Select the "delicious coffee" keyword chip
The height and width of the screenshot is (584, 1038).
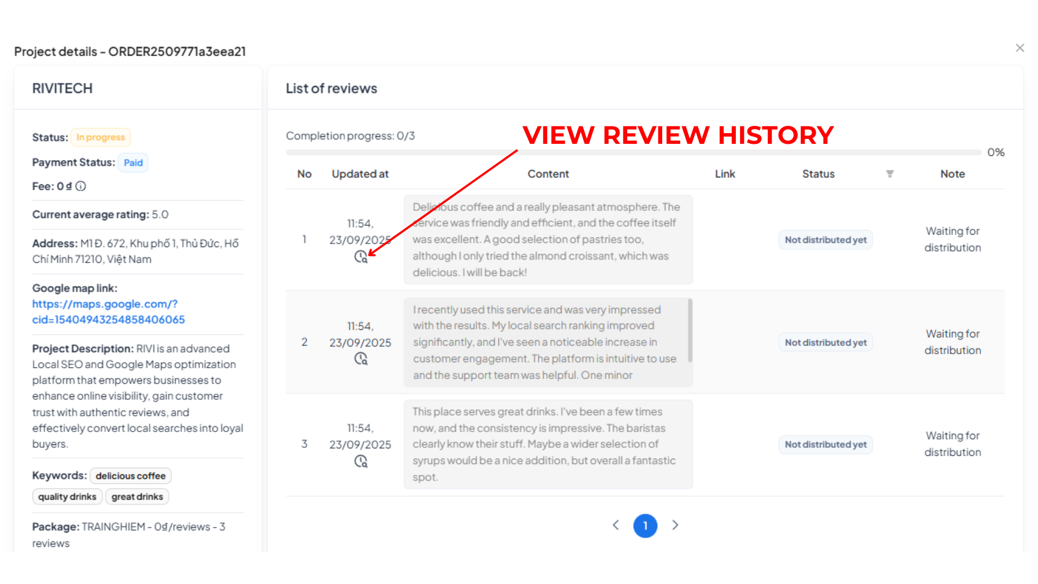130,476
